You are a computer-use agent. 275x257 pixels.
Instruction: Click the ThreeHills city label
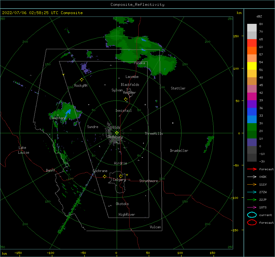(154, 134)
